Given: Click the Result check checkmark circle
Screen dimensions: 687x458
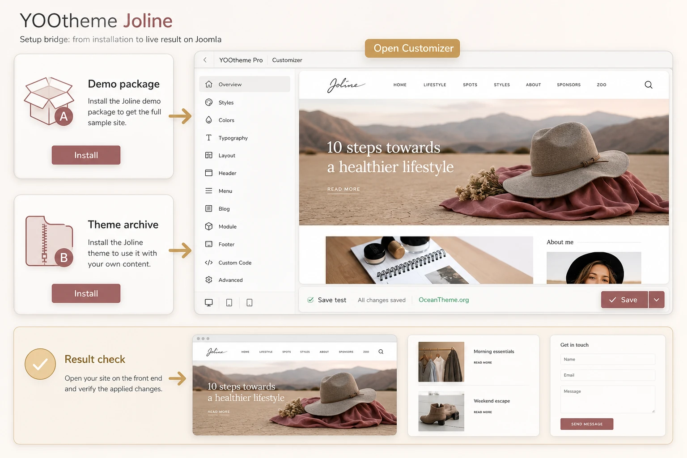Looking at the screenshot, I should 40,364.
